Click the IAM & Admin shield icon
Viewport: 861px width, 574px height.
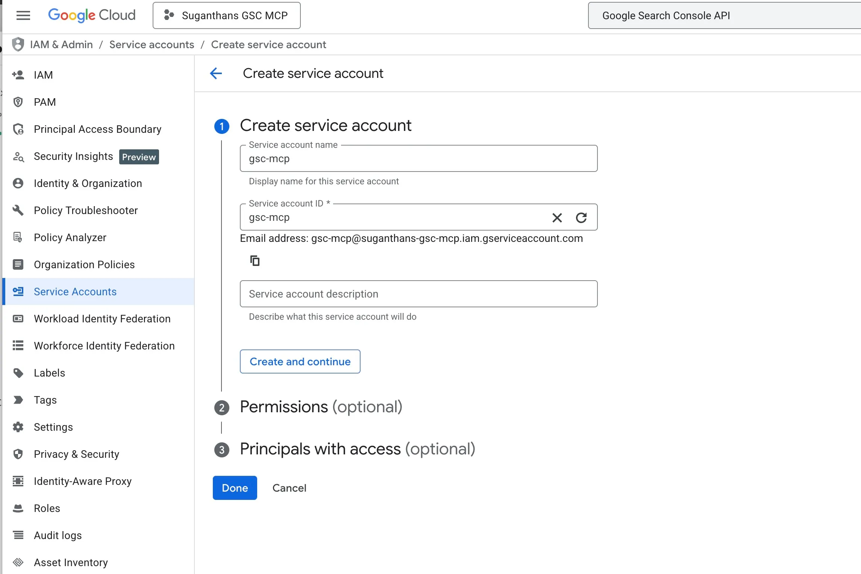18,44
